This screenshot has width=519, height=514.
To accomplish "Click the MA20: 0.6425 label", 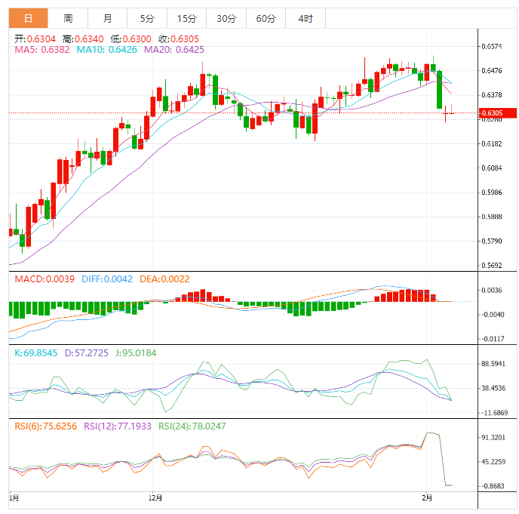I will pyautogui.click(x=174, y=50).
